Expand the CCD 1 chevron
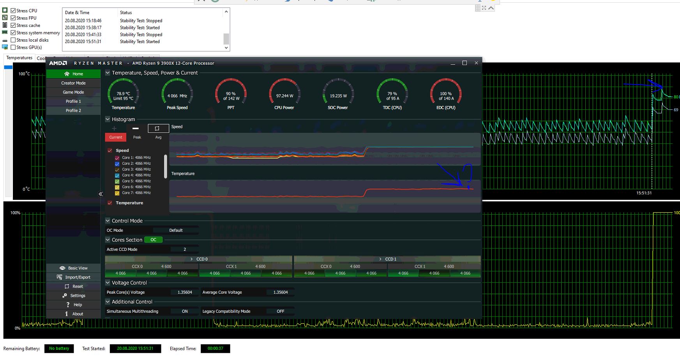 point(381,259)
